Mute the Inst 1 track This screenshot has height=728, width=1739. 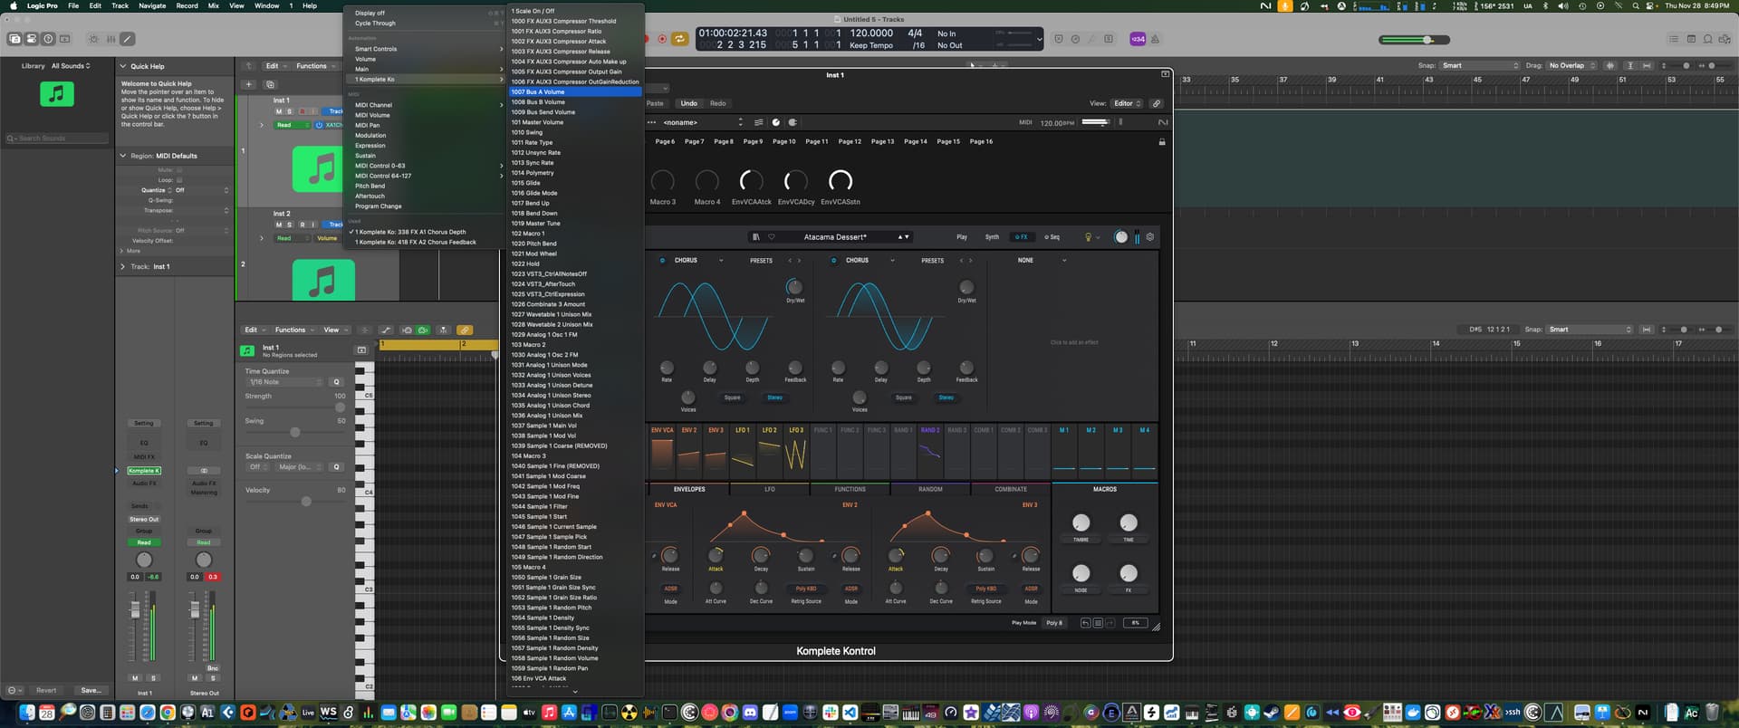point(278,111)
